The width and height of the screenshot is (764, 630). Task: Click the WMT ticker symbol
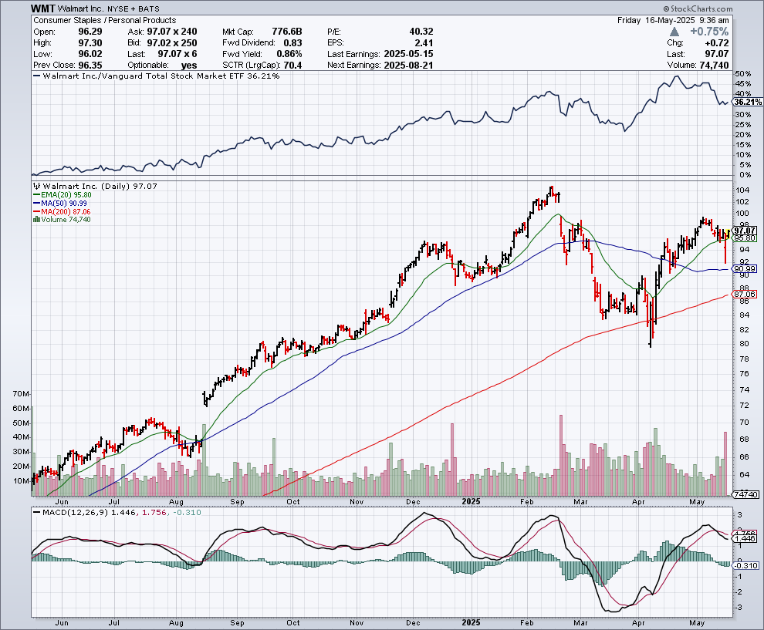pyautogui.click(x=43, y=8)
